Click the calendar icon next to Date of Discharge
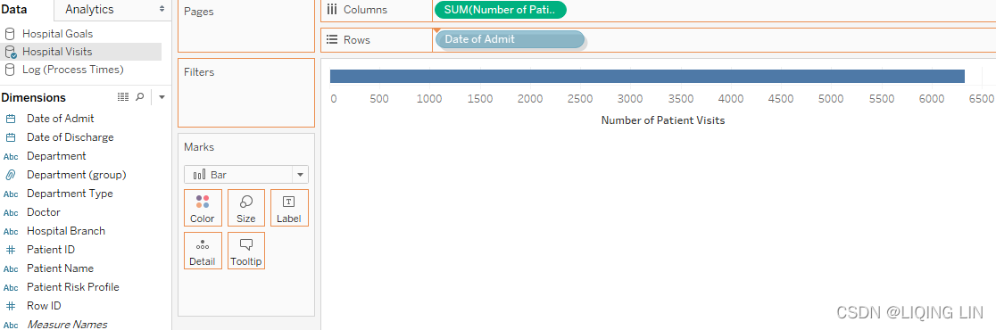 [10, 137]
